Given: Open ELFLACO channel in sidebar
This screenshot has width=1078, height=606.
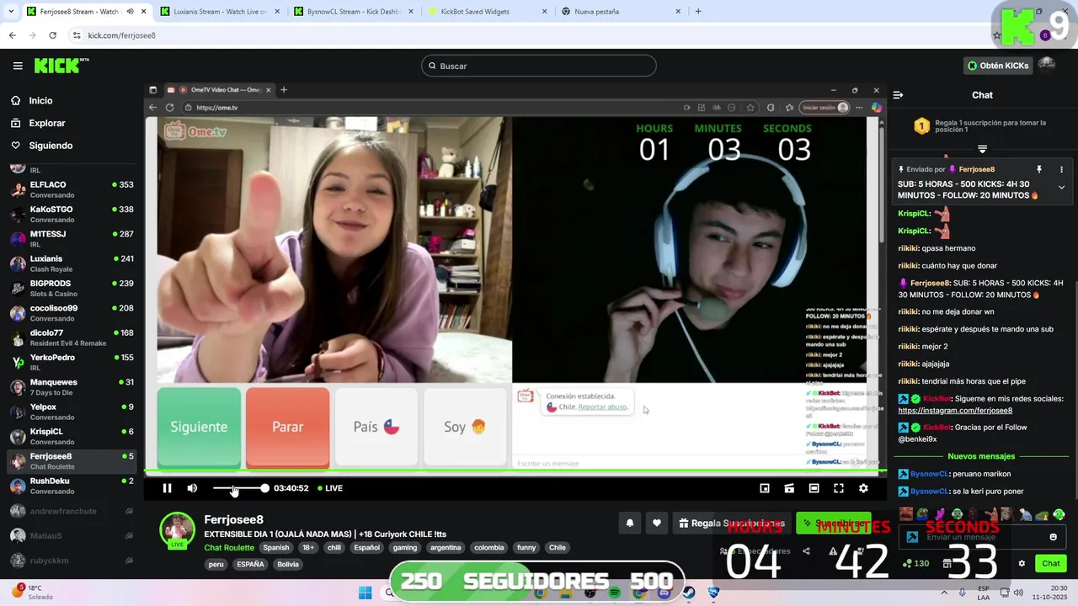Looking at the screenshot, I should pyautogui.click(x=72, y=189).
